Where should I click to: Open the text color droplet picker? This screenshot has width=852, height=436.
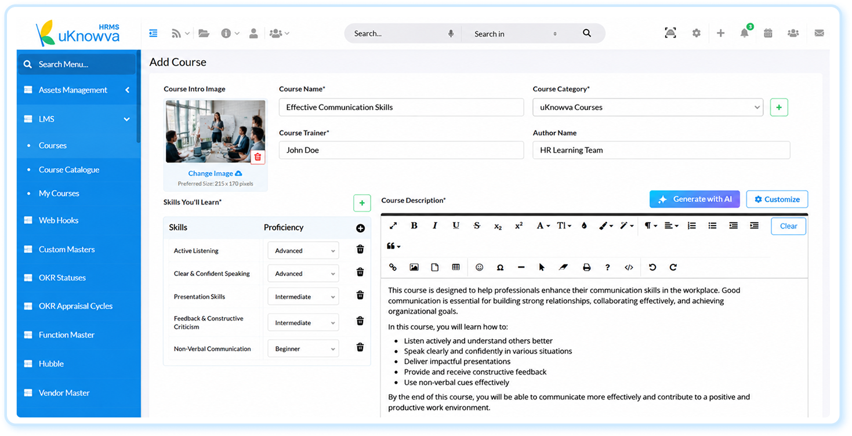584,226
